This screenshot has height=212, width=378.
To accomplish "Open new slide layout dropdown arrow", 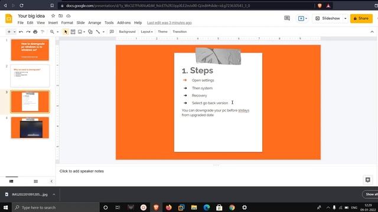I will pyautogui.click(x=14, y=32).
